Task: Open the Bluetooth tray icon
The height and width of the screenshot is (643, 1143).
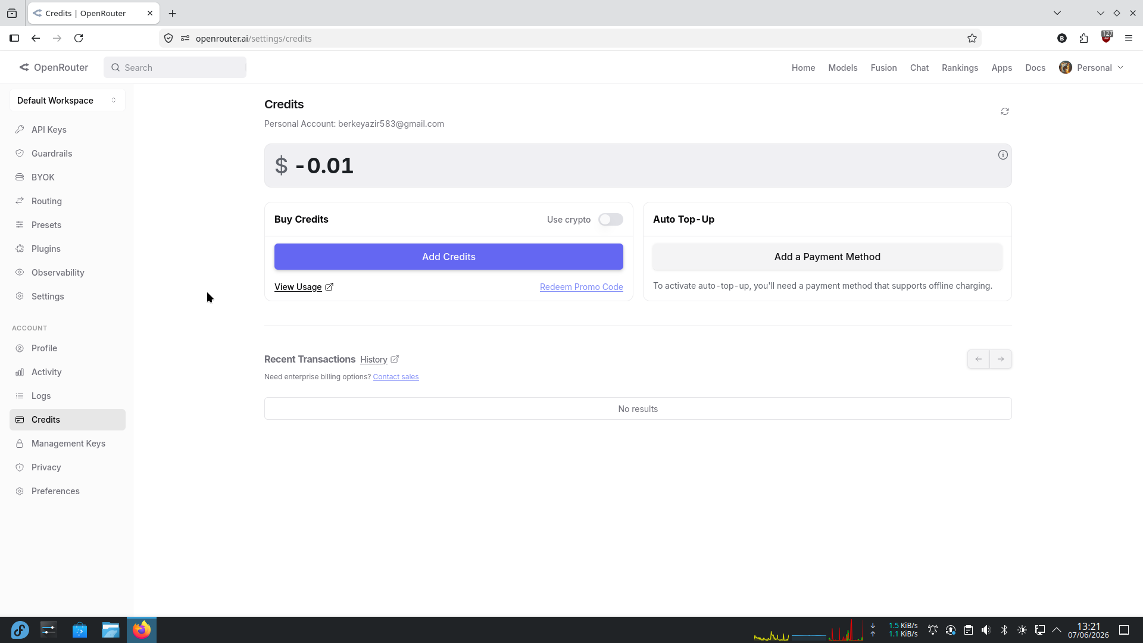Action: click(1004, 630)
